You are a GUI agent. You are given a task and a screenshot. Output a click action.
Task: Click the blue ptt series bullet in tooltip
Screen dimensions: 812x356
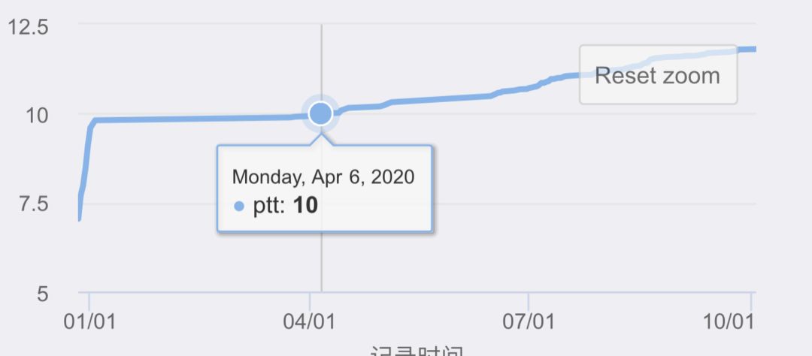[239, 207]
